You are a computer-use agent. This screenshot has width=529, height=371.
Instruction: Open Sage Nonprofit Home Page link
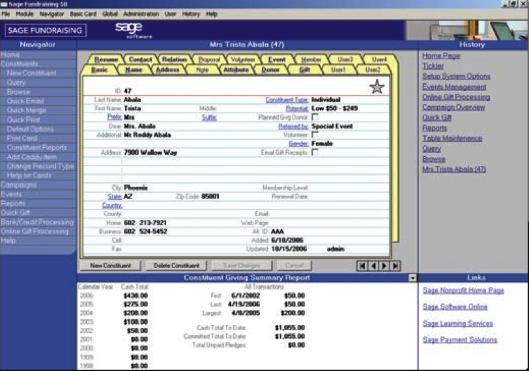coord(464,290)
